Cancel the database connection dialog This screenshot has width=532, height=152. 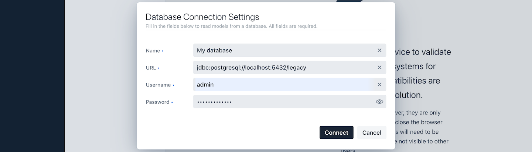point(372,132)
